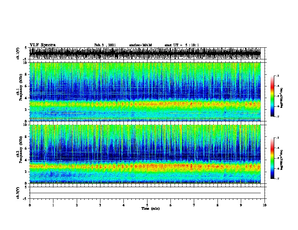Click the ch.1 "Frequency (kHz)" axis label

[21, 87]
